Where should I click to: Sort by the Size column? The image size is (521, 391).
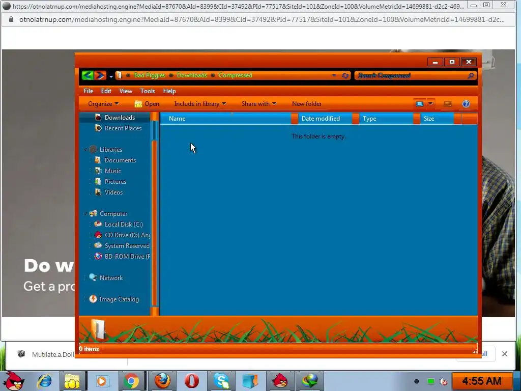437,119
